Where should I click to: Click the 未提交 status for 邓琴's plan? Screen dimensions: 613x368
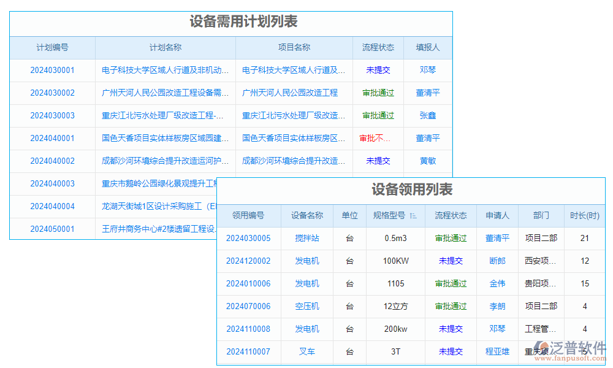coord(378,70)
